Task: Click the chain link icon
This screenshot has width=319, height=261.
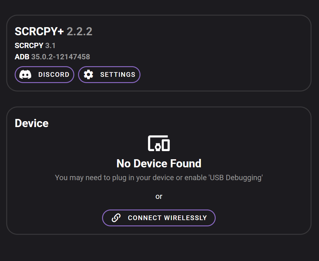Action: 116,218
